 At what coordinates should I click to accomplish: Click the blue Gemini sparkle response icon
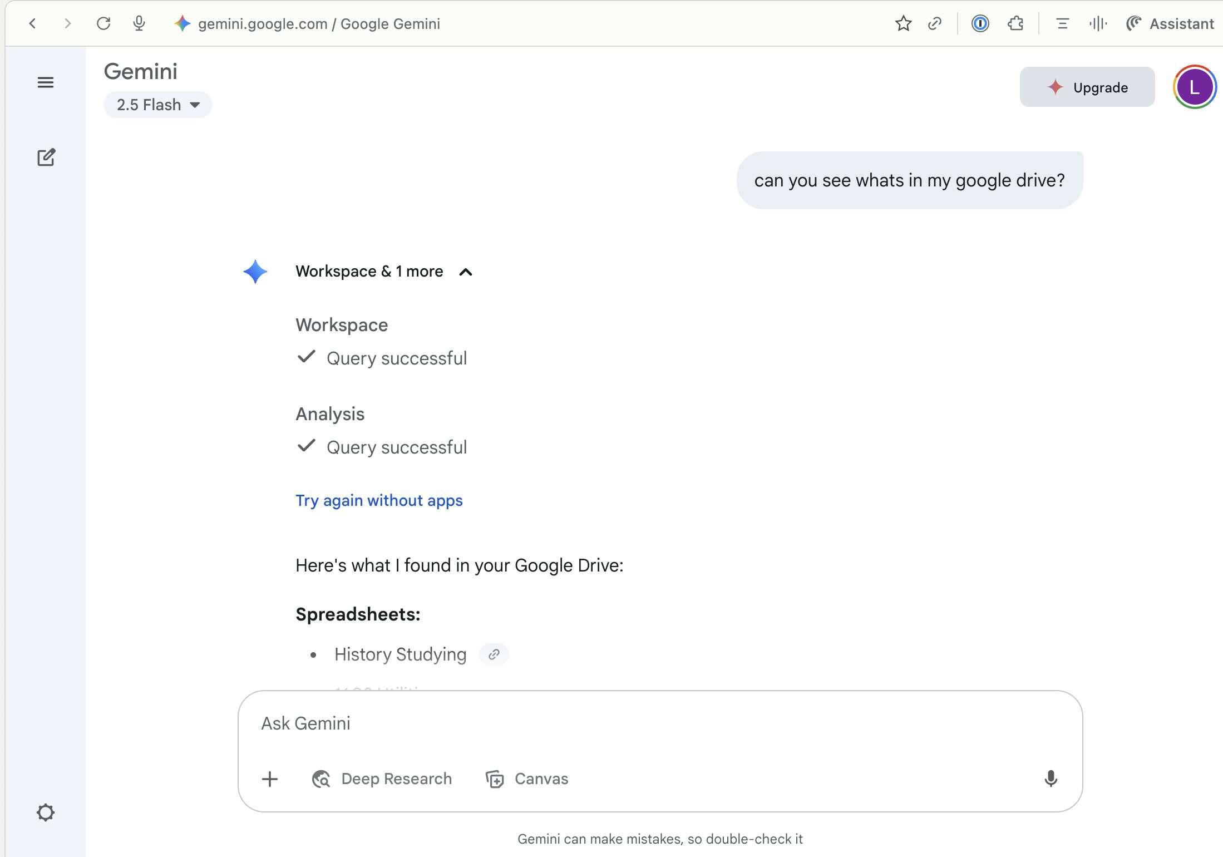255,272
